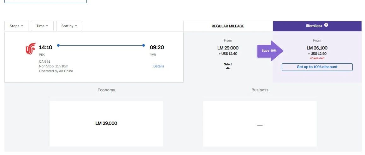Click the CA 991 flight number text
The image size is (365, 155).
pyautogui.click(x=44, y=61)
